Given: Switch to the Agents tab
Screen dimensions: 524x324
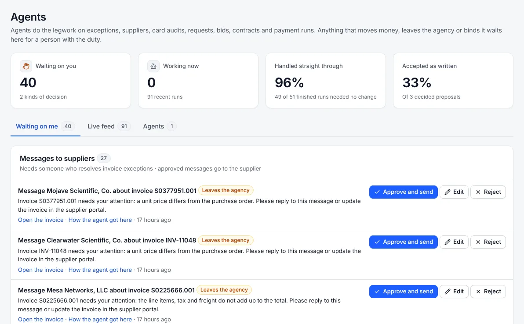Looking at the screenshot, I should tap(160, 126).
